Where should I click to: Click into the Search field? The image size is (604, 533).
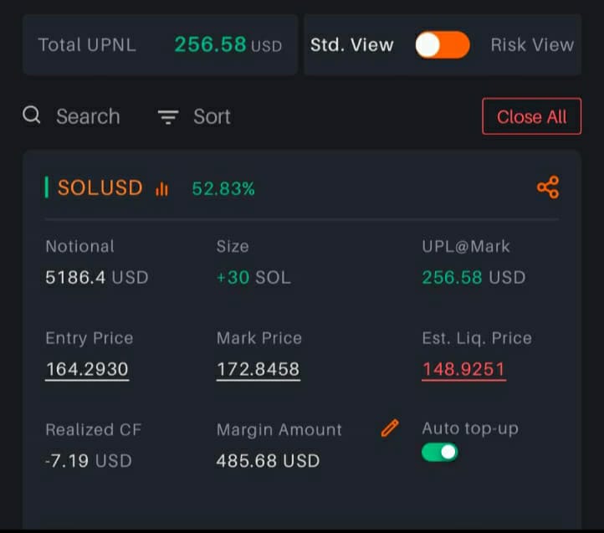(88, 117)
